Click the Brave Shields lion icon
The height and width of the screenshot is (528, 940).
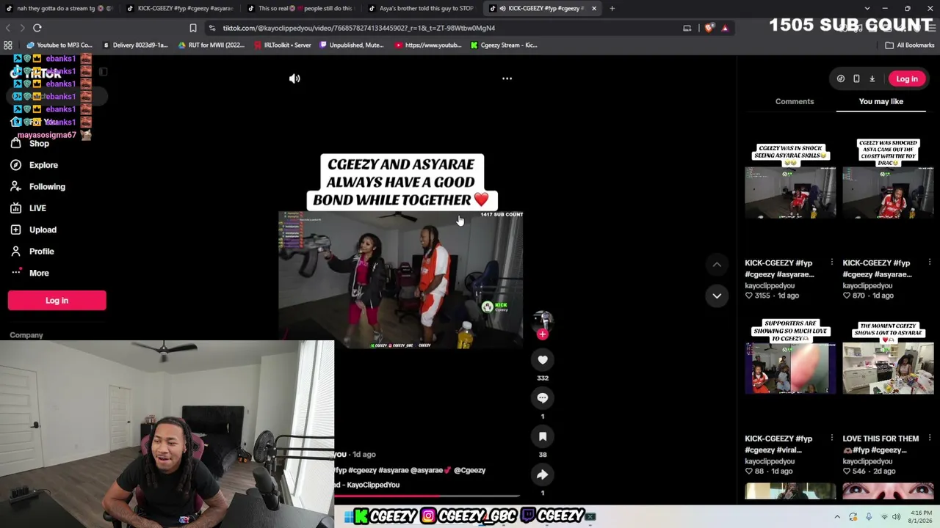[709, 28]
